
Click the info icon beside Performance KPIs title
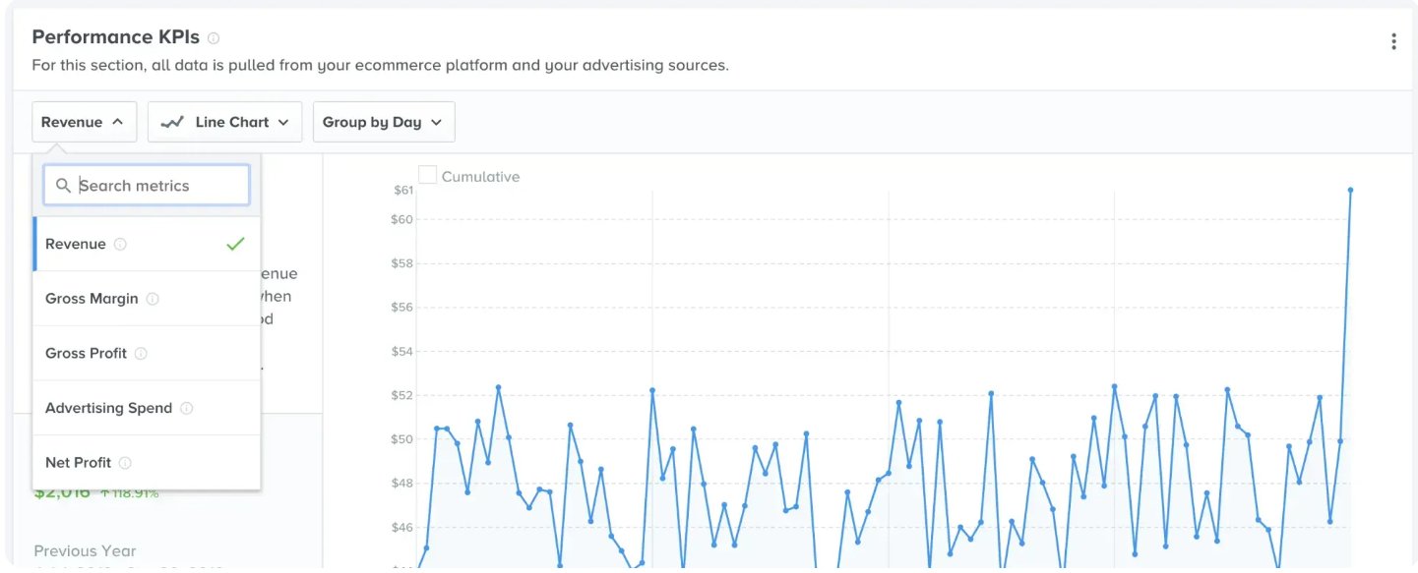click(213, 35)
